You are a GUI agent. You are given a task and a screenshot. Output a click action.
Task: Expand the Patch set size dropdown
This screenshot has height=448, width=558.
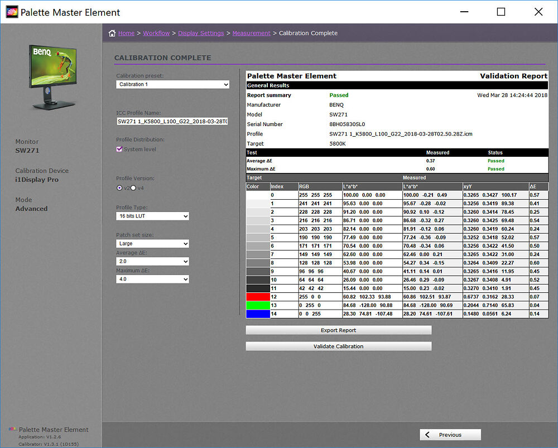tap(152, 243)
